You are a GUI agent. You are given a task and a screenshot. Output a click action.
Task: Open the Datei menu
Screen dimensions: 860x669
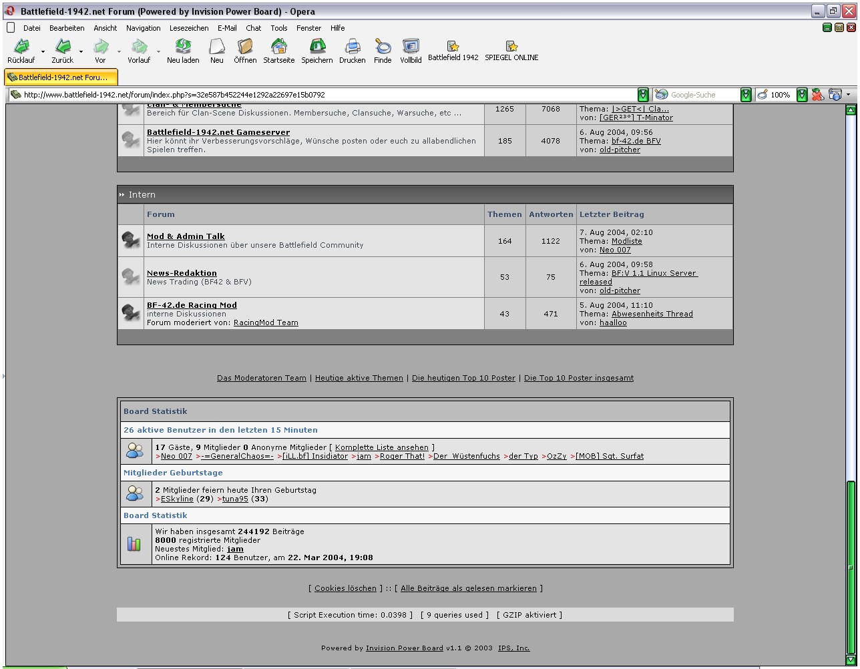point(32,28)
